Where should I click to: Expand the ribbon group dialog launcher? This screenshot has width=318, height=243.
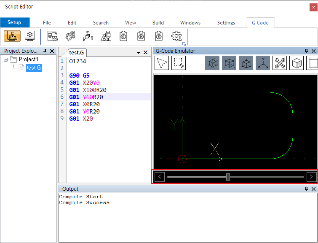point(184,44)
